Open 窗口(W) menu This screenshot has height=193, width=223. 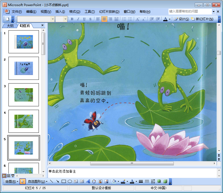(x=129, y=12)
